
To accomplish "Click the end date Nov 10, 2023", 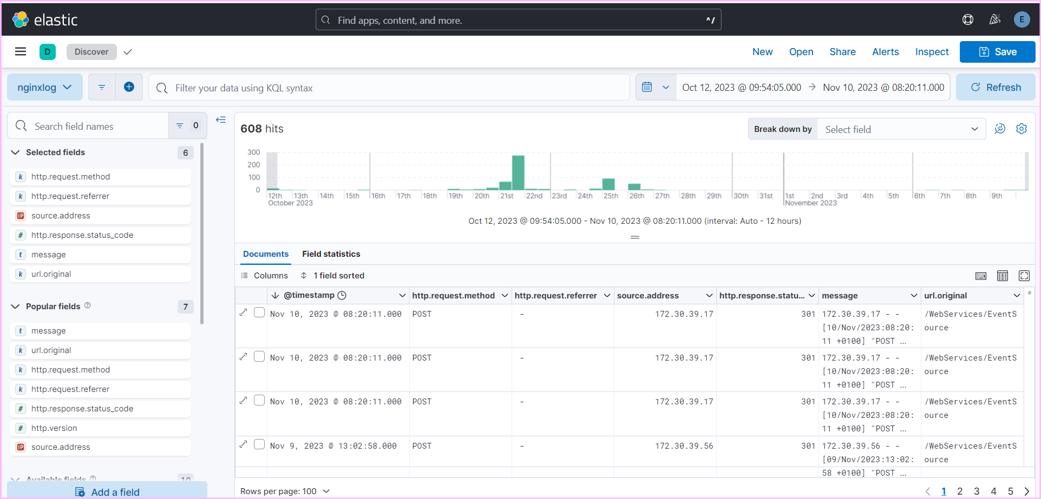I will point(883,88).
